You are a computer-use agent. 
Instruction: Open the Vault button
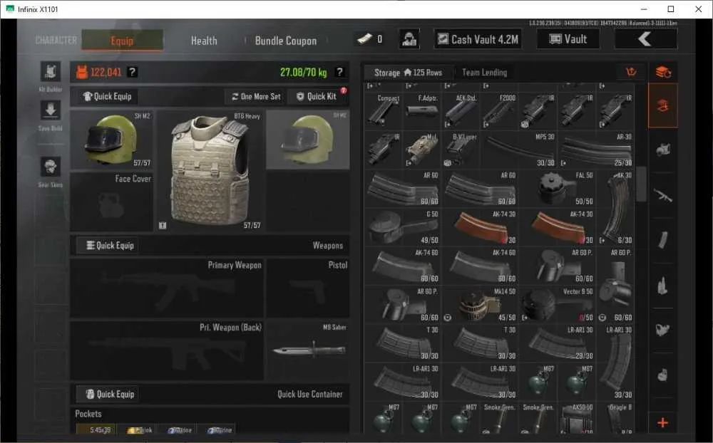pyautogui.click(x=568, y=39)
